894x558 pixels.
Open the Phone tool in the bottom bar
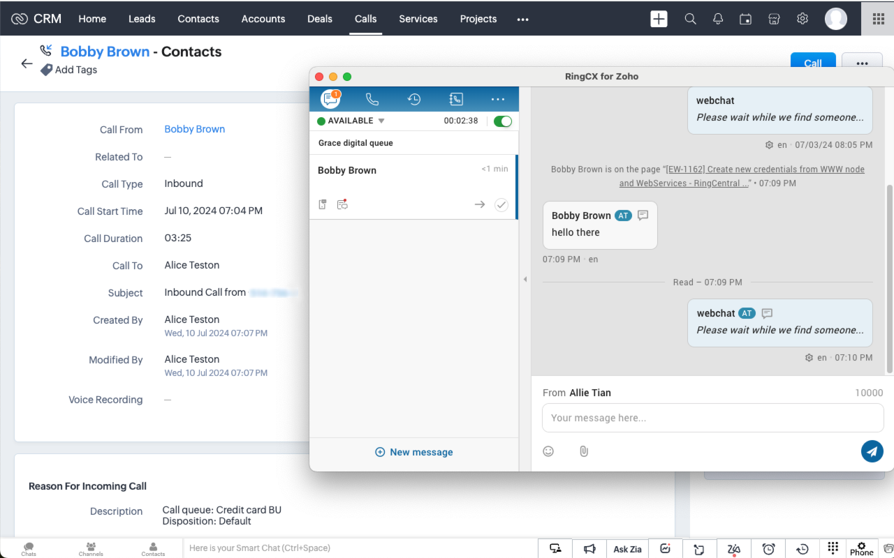(860, 548)
